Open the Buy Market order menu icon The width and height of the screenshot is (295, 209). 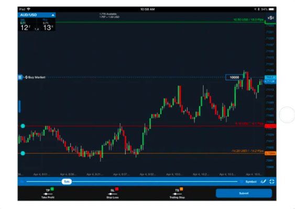[20, 77]
